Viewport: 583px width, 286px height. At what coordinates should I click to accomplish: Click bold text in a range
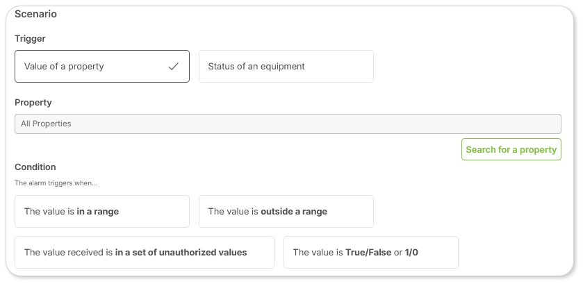(98, 211)
